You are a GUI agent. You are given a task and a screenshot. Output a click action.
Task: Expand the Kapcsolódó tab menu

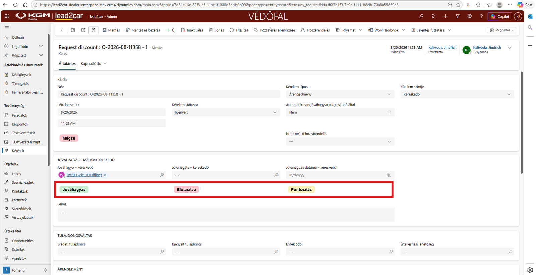click(93, 64)
